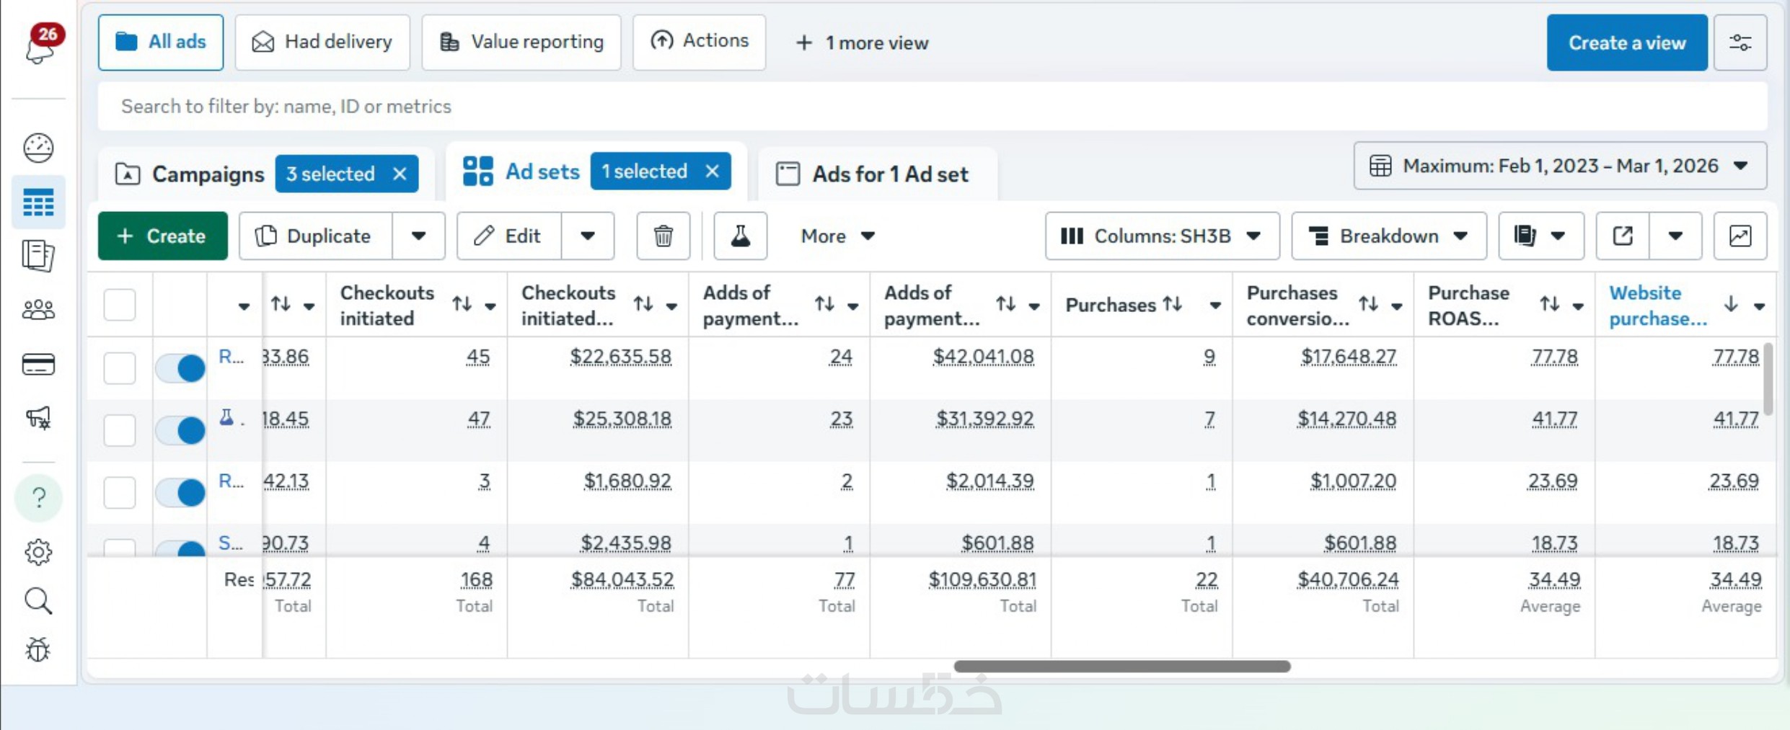The width and height of the screenshot is (1790, 730).
Task: Open the A/B test flask icon
Action: (x=740, y=236)
